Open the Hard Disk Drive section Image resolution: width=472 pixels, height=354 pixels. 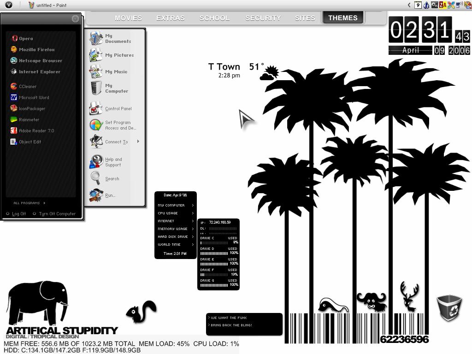(176, 236)
